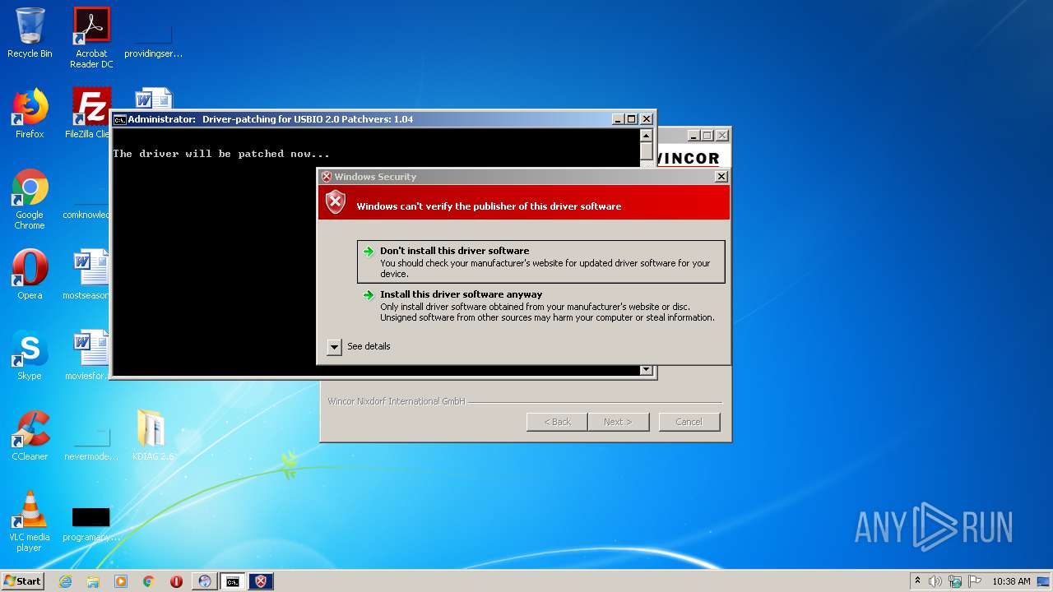Click the Action Center flag icon

pyautogui.click(x=975, y=581)
